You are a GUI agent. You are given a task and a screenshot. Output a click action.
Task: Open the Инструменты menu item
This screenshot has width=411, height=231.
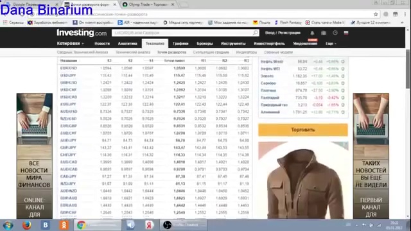pos(233,44)
